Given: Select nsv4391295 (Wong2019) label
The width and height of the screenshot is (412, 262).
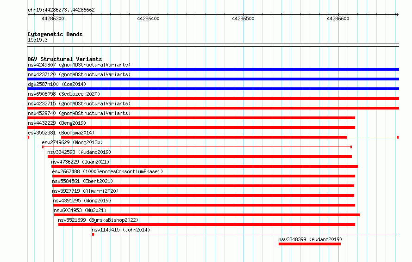Looking at the screenshot, I should point(82,201).
